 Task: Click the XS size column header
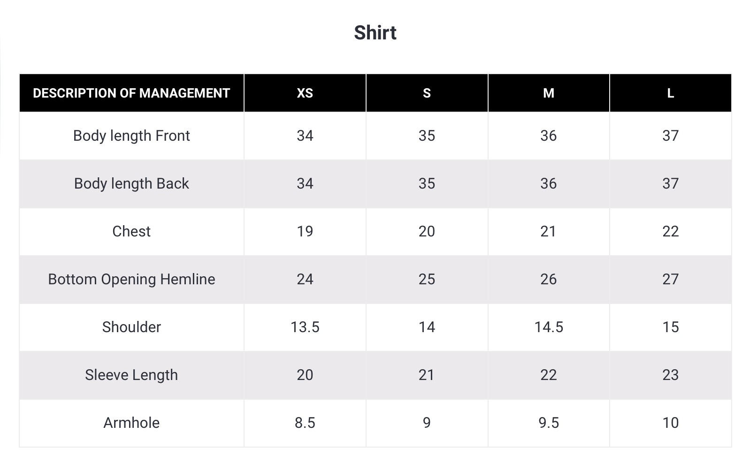point(305,93)
